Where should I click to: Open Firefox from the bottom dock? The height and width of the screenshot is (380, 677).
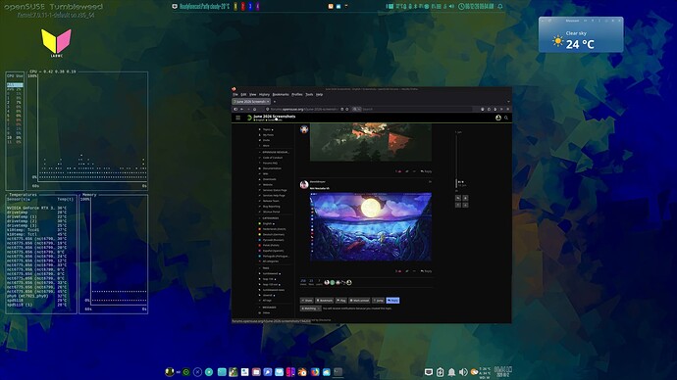315,372
